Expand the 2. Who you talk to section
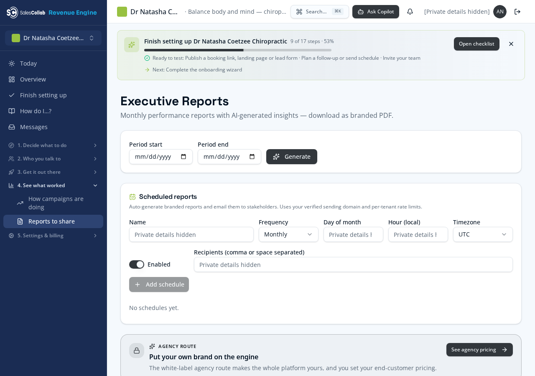 pyautogui.click(x=53, y=159)
